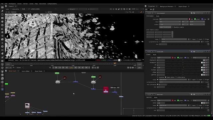Switch to the Scene Graph tab
This screenshot has height=120, width=213.
(183, 6)
